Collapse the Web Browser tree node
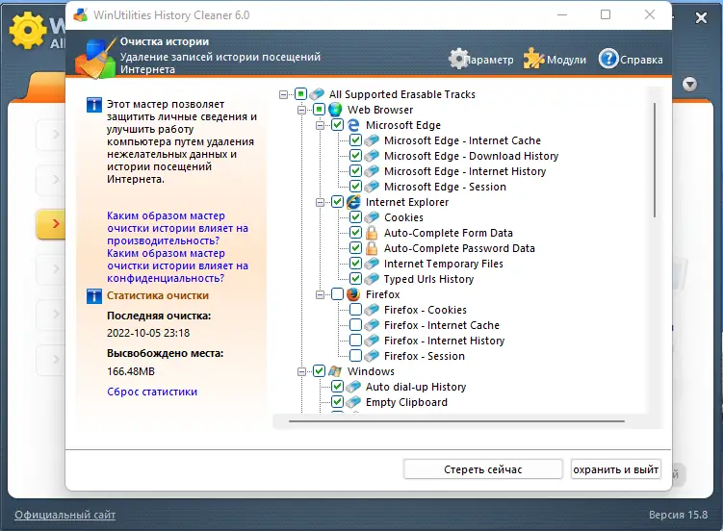The image size is (723, 531). [301, 110]
